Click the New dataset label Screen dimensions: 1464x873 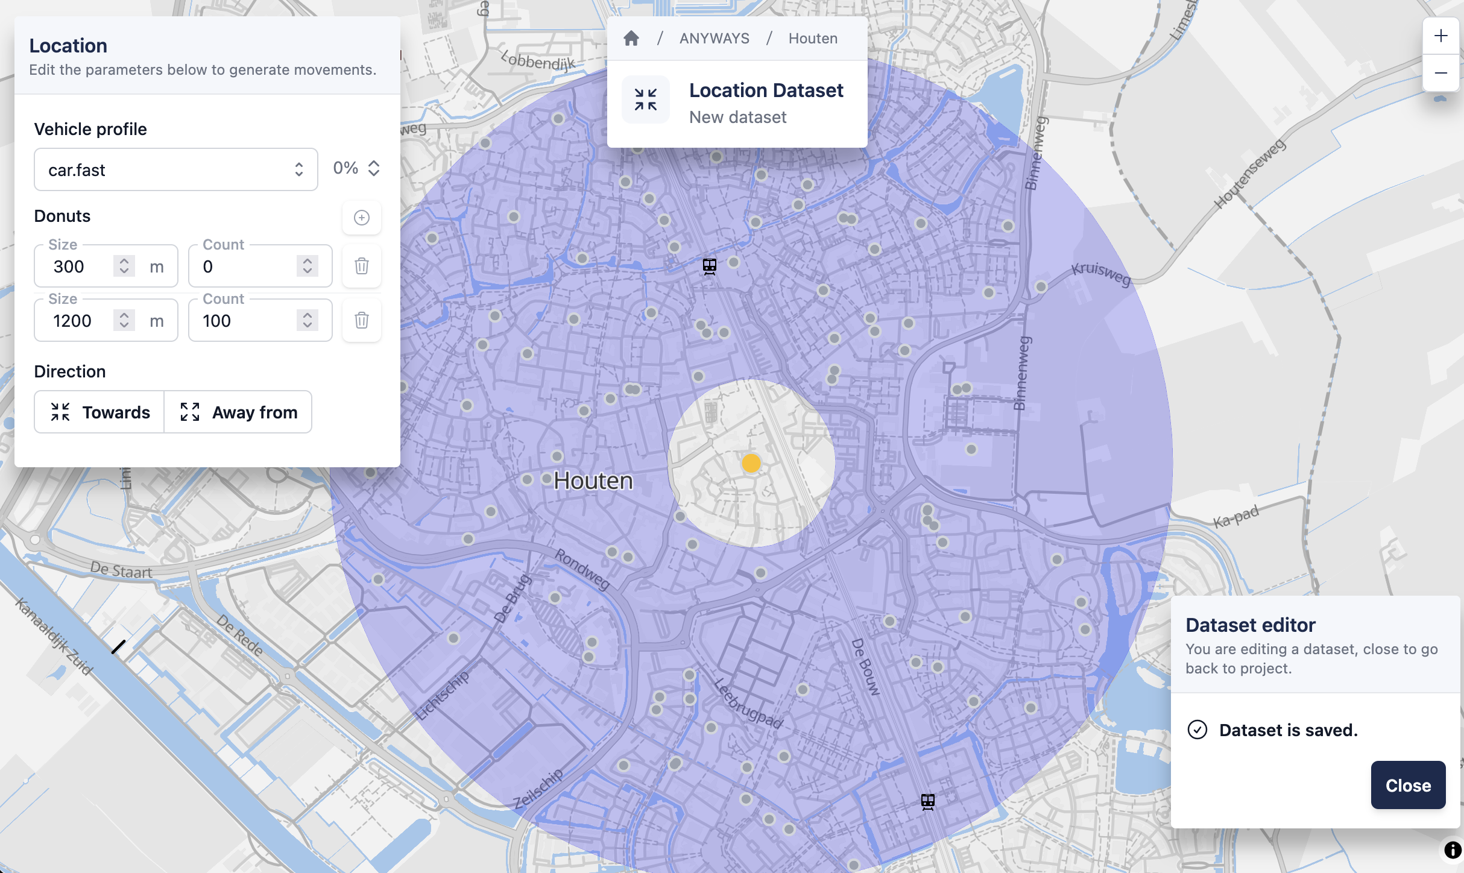pos(737,117)
